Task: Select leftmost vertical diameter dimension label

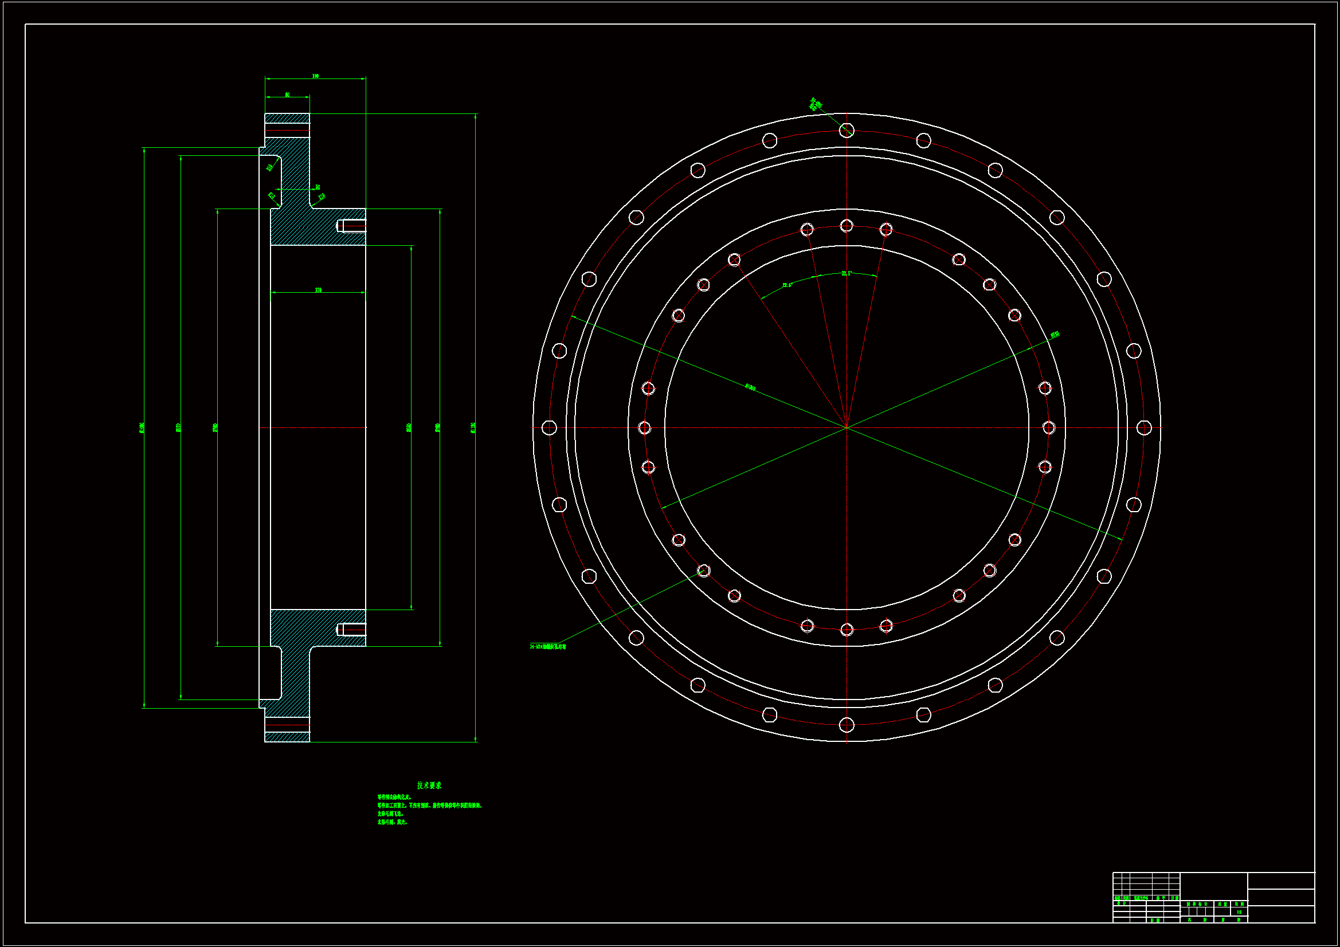Action: [142, 428]
